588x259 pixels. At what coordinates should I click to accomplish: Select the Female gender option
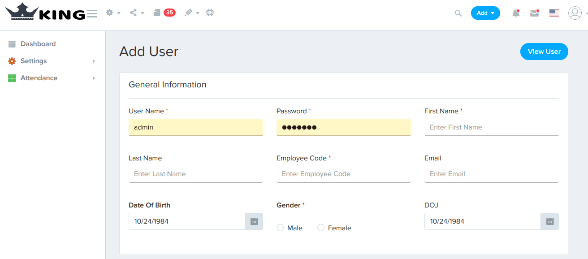click(x=321, y=228)
